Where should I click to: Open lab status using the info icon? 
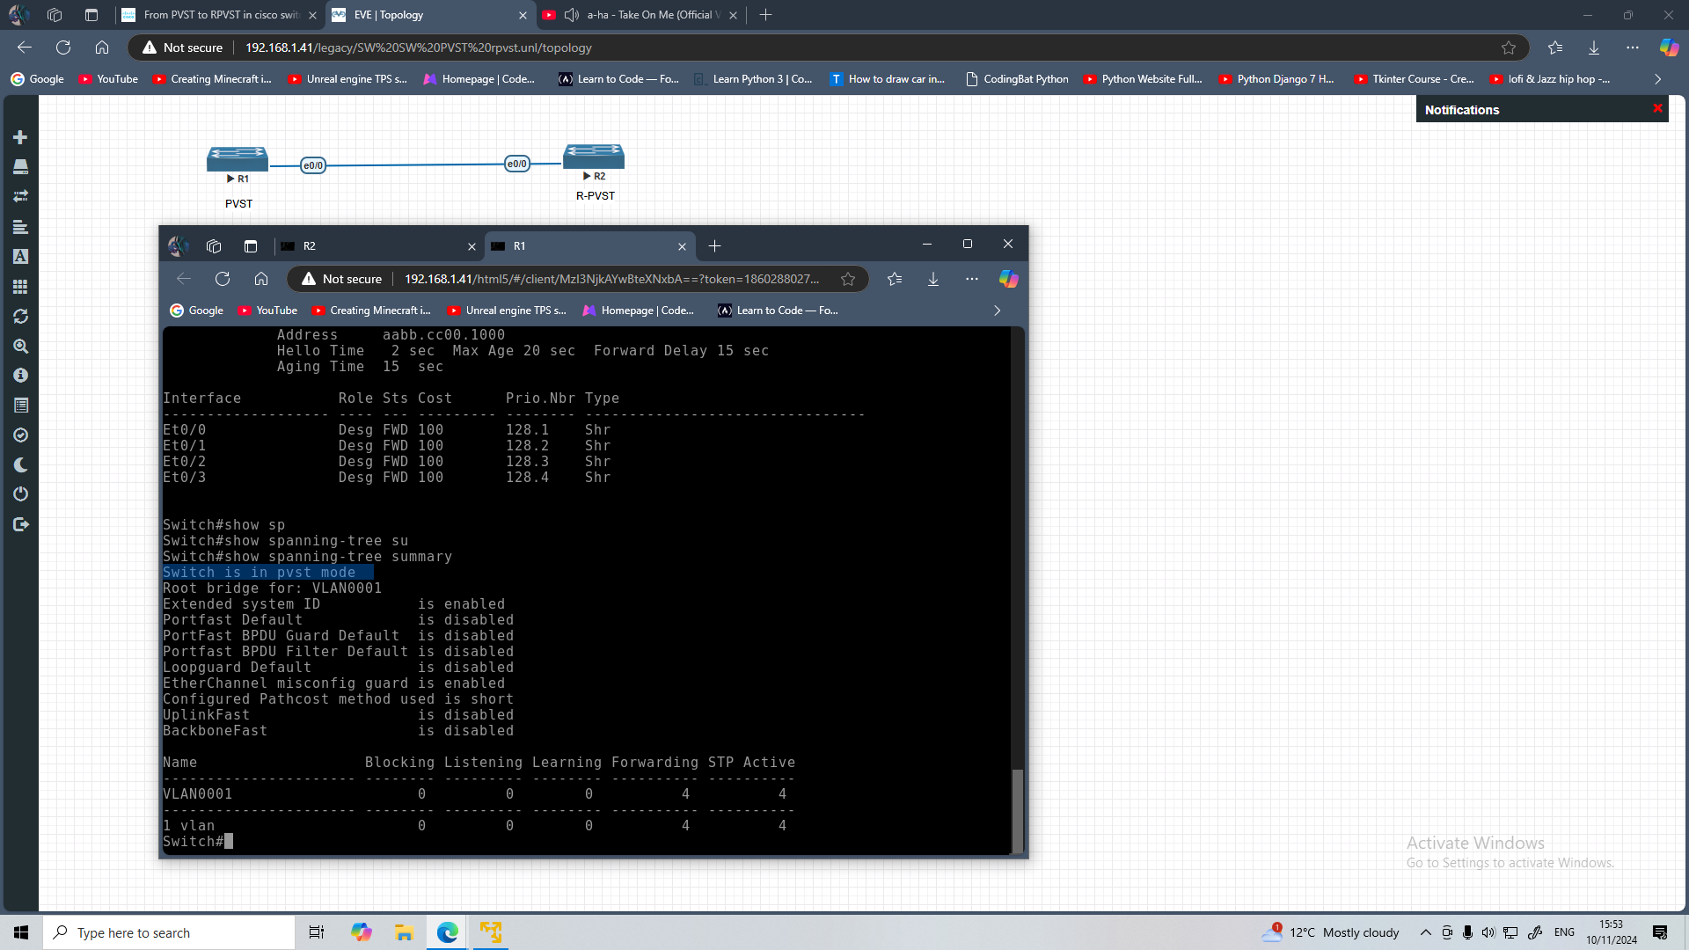[x=20, y=375]
